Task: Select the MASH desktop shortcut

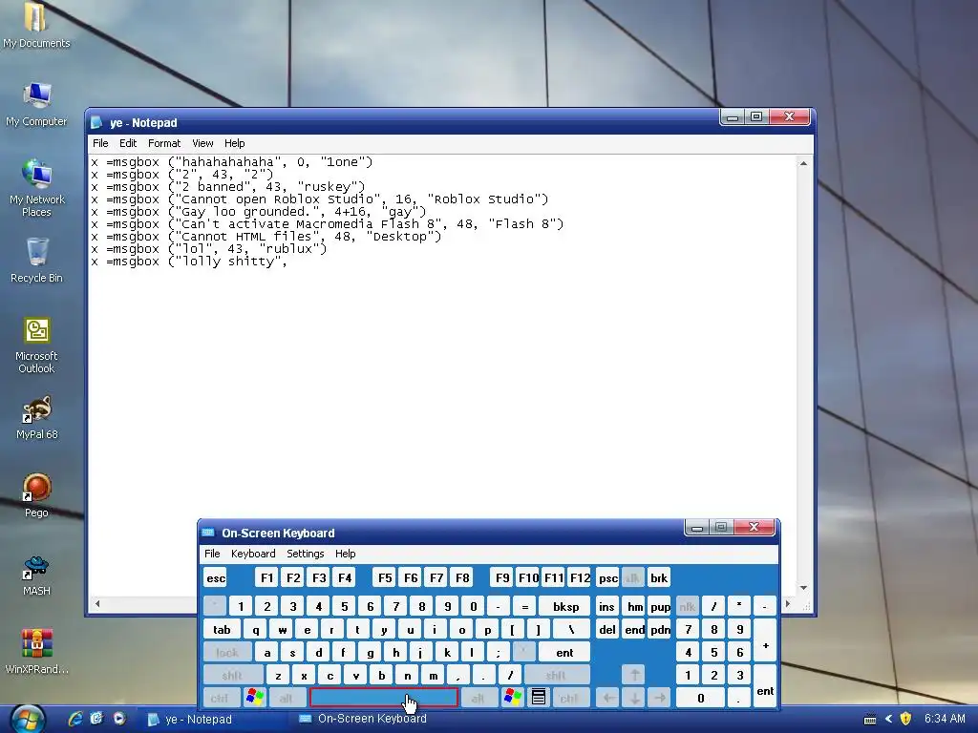Action: 36,574
